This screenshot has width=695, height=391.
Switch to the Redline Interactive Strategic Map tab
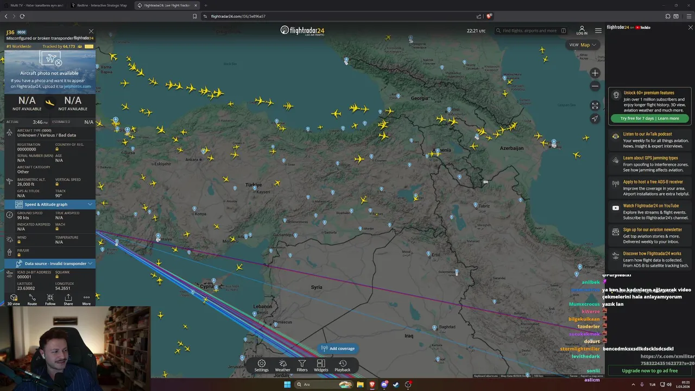(x=99, y=5)
